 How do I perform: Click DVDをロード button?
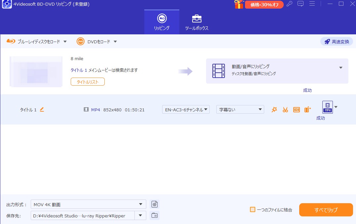[x=94, y=42]
